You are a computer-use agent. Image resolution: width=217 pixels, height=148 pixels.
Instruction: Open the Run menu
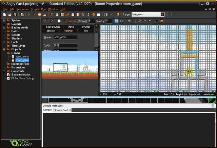coord(43,9)
